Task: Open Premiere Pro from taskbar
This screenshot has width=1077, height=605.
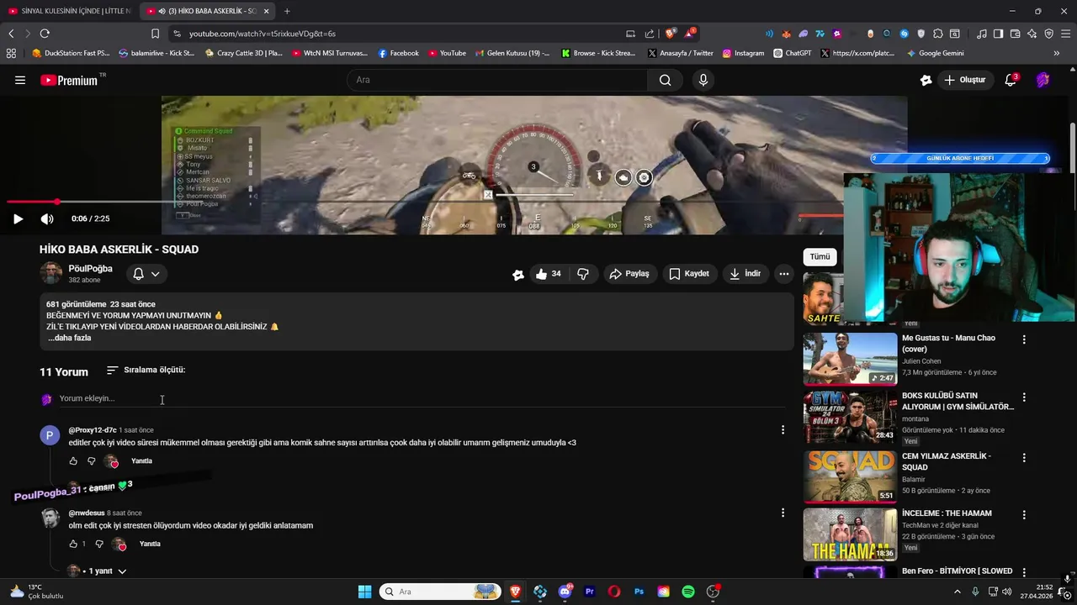Action: [590, 592]
